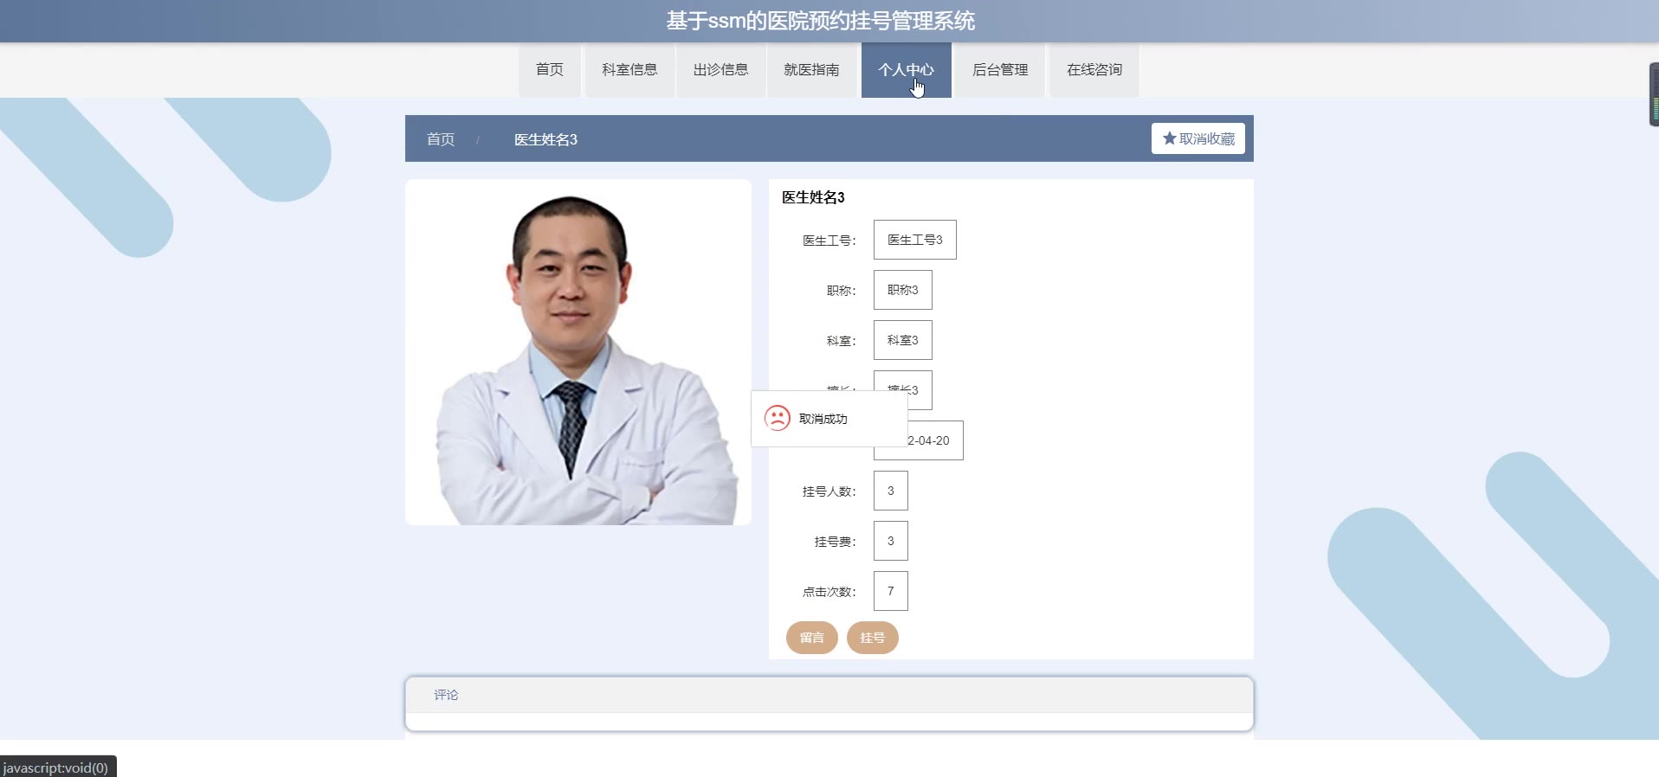Click the 取消成功 toast message
This screenshot has width=1659, height=777.
(x=829, y=419)
